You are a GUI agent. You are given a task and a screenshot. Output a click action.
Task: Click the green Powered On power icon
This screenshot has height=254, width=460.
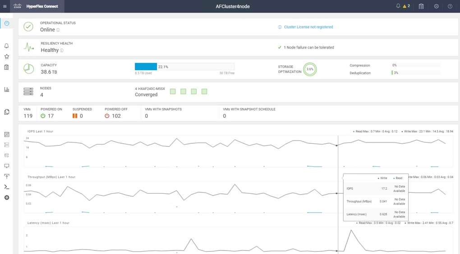(43, 116)
